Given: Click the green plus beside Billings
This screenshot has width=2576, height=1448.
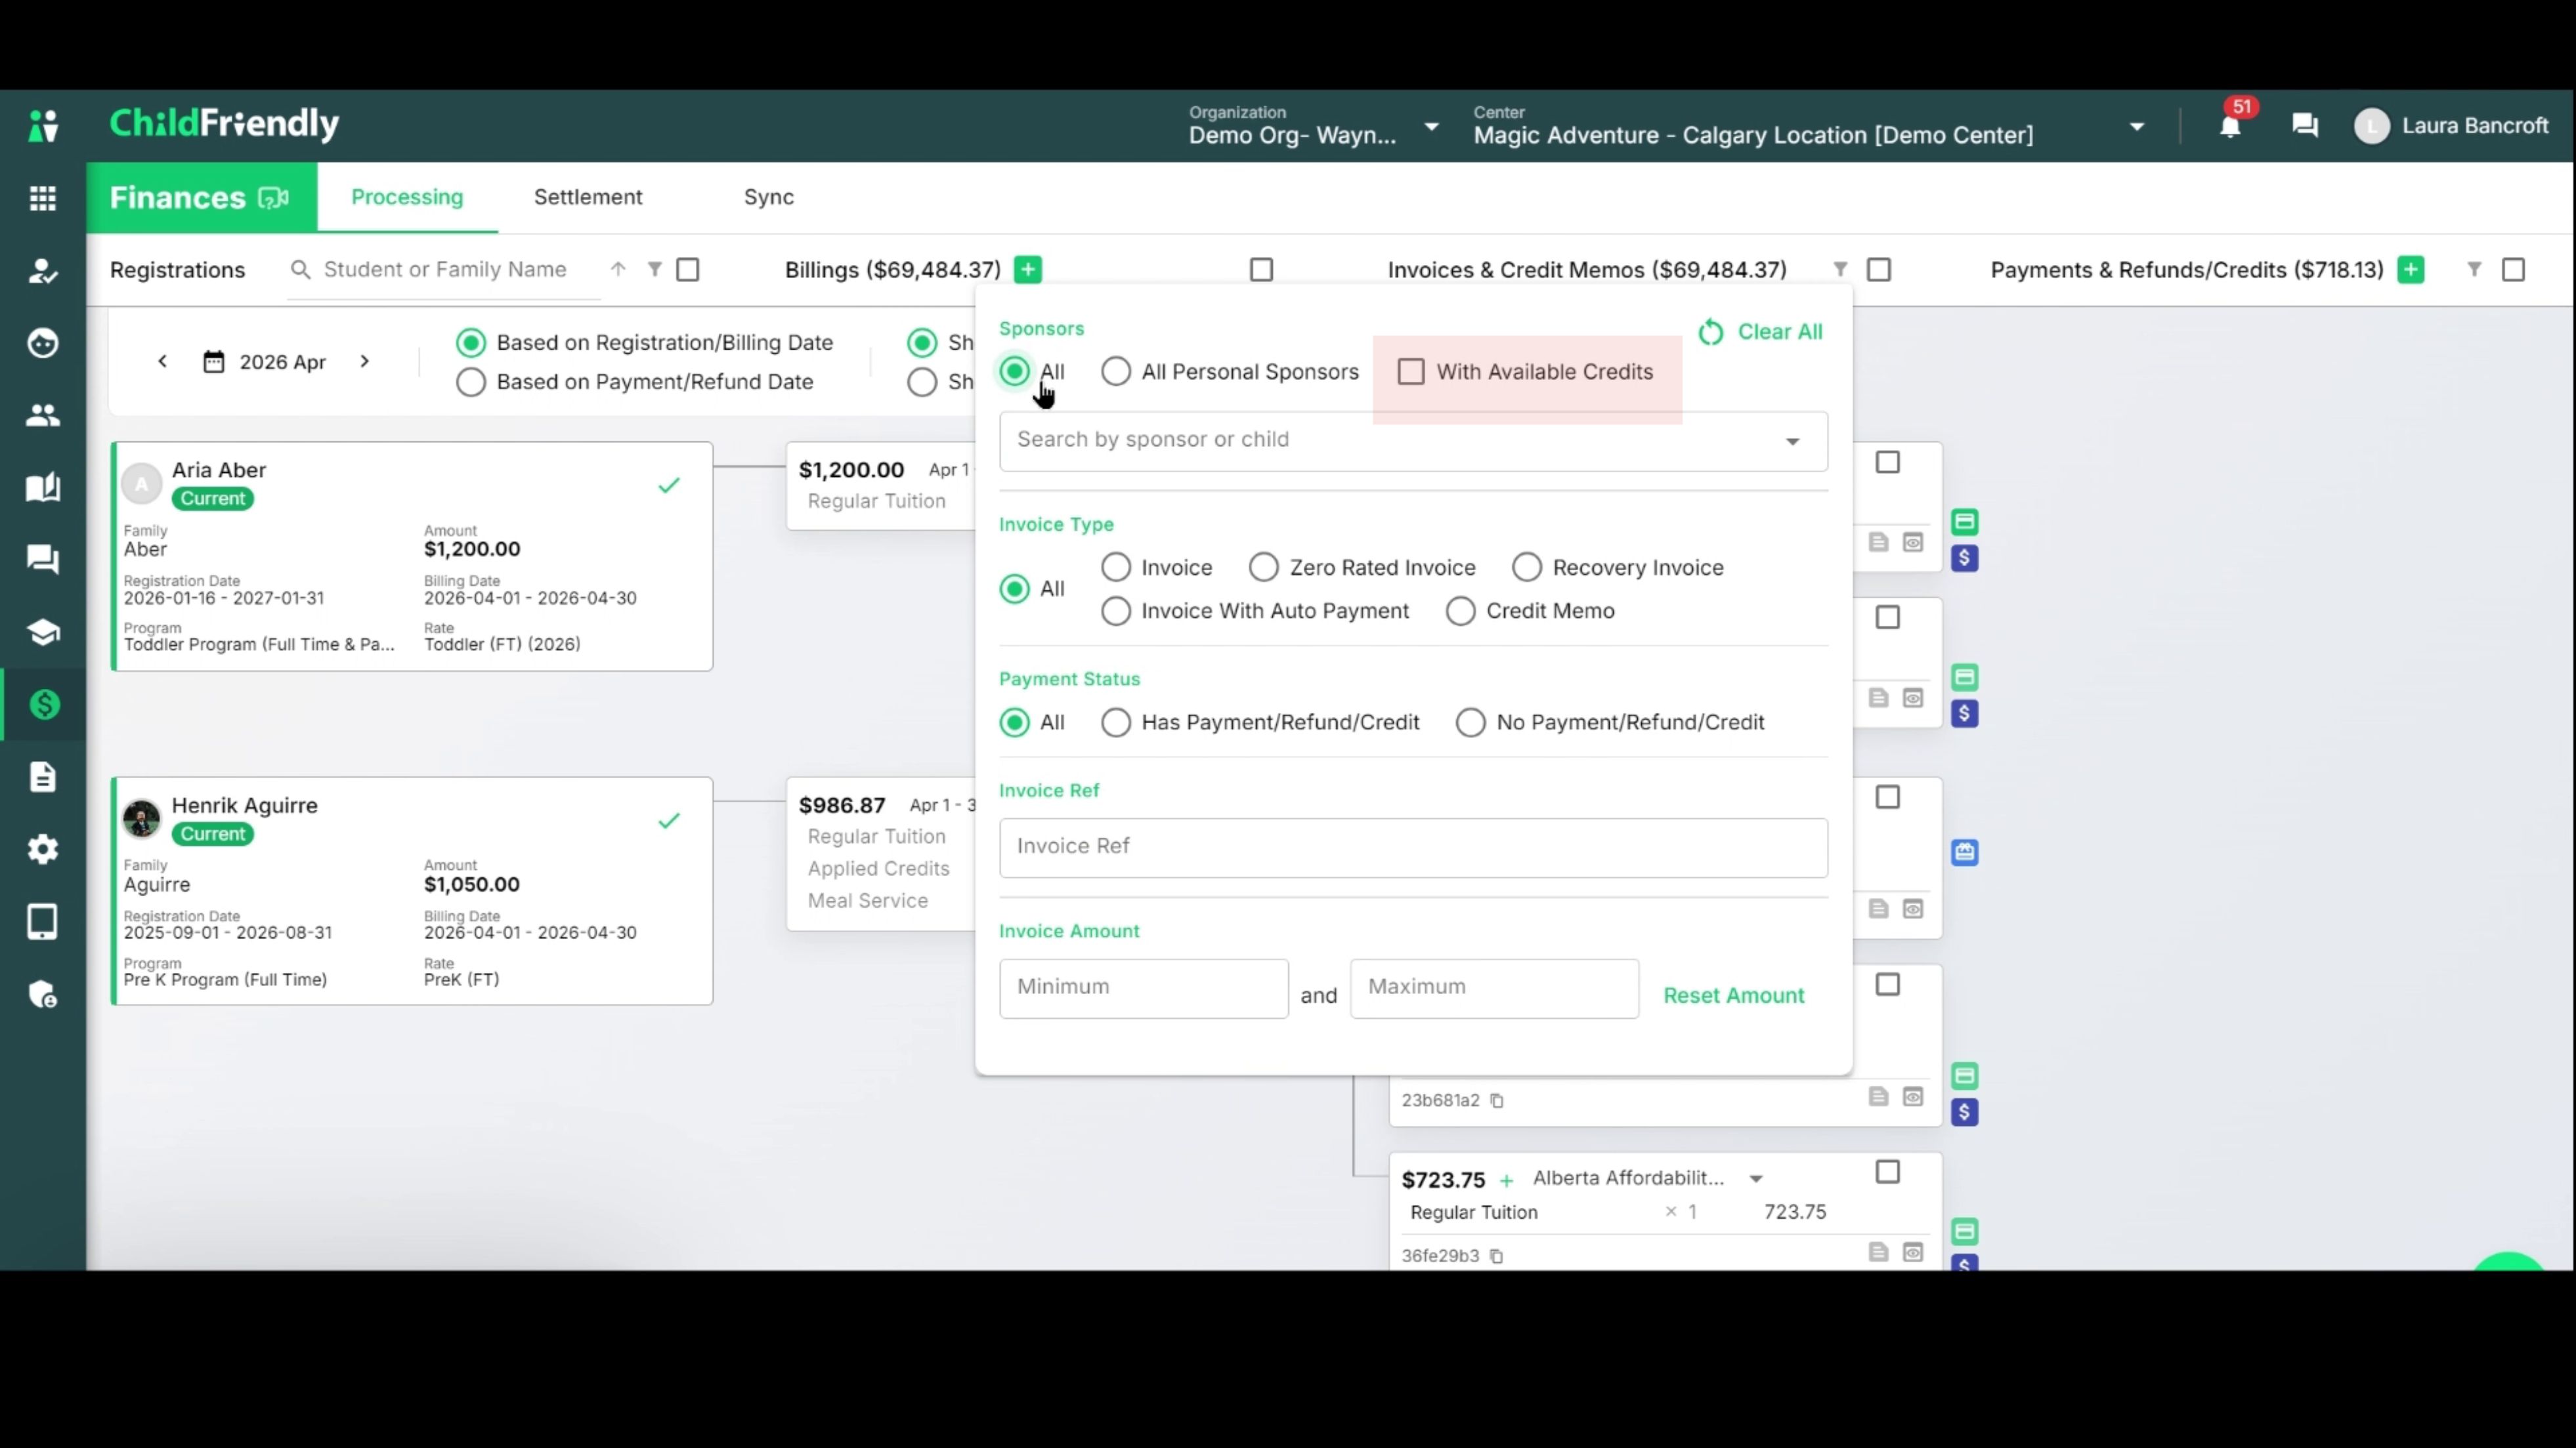Looking at the screenshot, I should (1028, 270).
